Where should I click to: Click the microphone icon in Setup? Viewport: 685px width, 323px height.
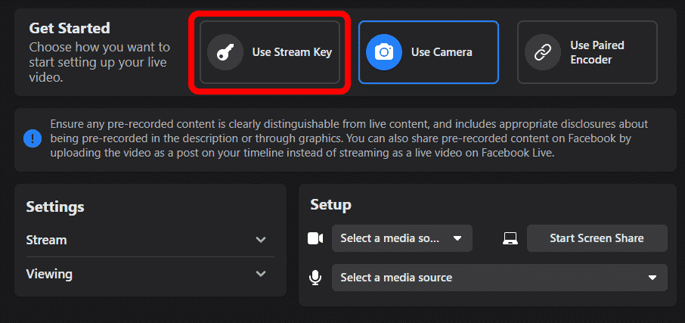pos(315,278)
